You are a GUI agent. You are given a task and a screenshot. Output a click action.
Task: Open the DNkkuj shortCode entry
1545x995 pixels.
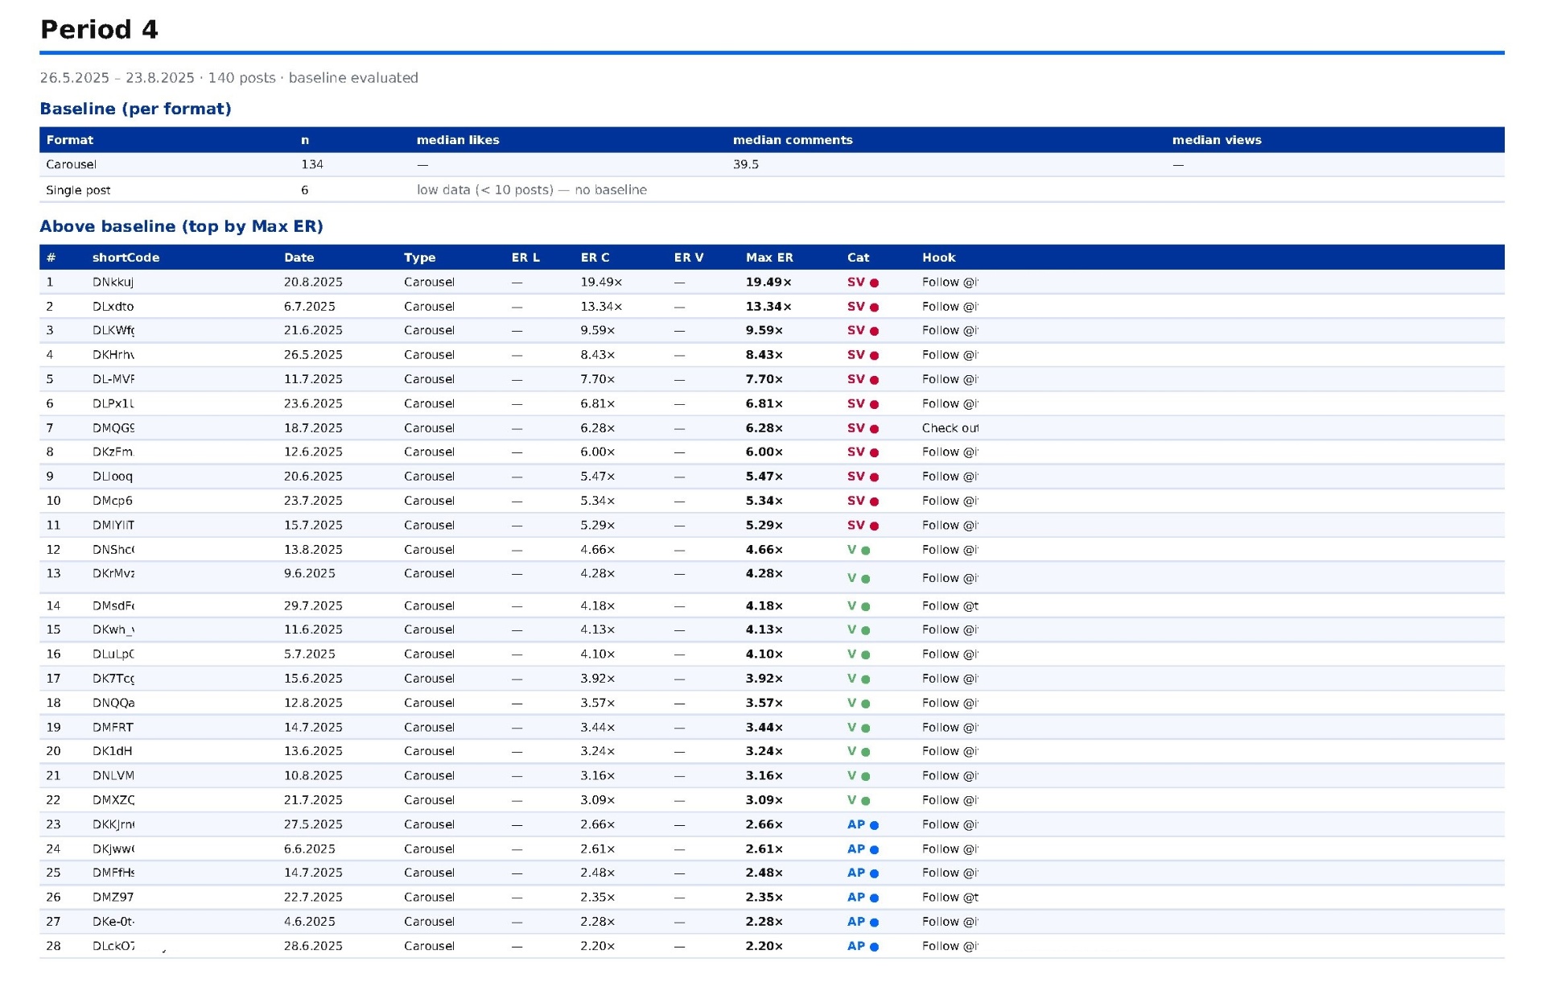click(x=113, y=282)
